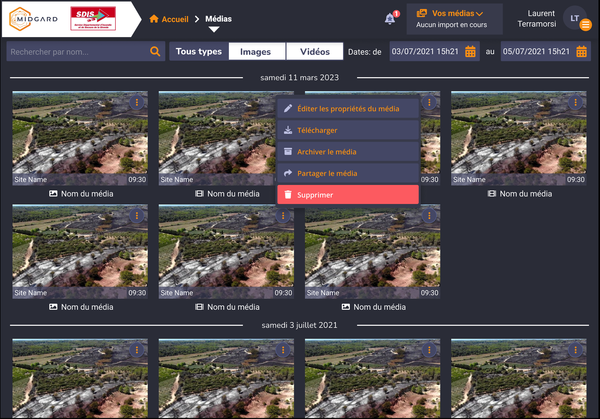Open third thumbnail under 3 juillet 2021
This screenshot has height=419, width=600.
click(372, 378)
